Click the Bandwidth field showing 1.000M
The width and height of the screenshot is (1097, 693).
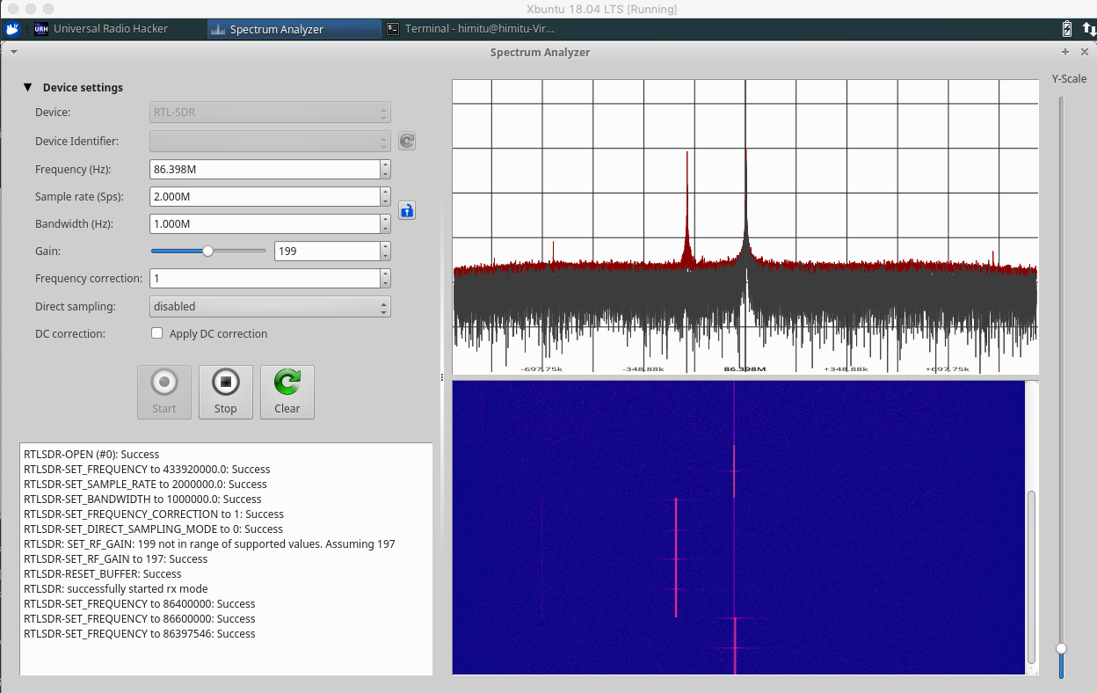pos(265,223)
